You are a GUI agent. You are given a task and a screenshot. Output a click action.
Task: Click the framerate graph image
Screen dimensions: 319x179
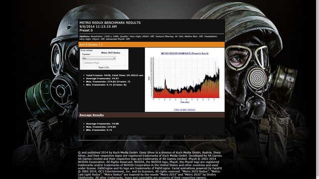coord(184,79)
